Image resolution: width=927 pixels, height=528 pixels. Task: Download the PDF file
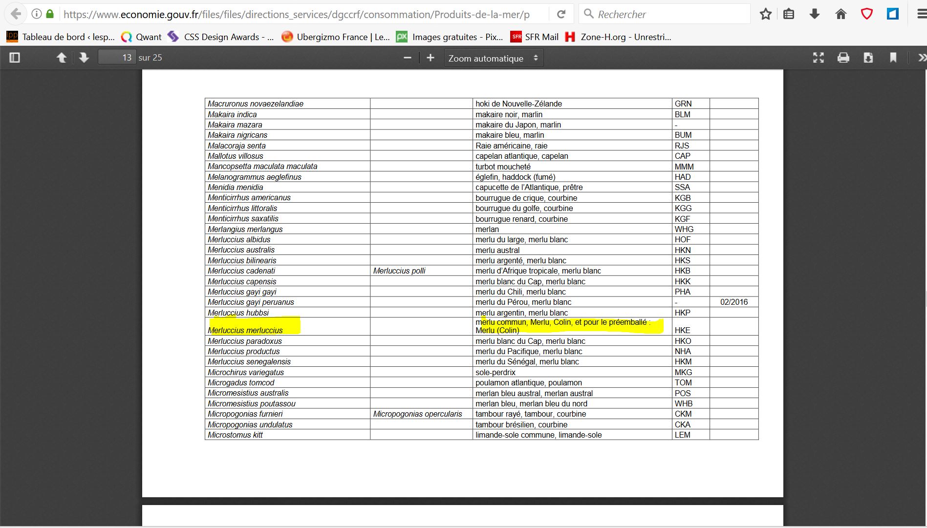pyautogui.click(x=868, y=58)
